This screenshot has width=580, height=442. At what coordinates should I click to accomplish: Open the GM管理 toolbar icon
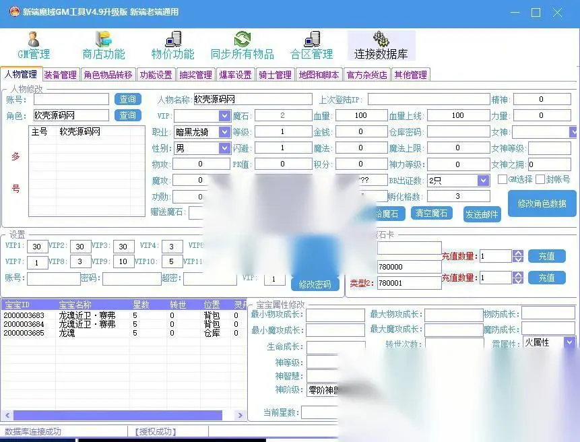[x=34, y=46]
